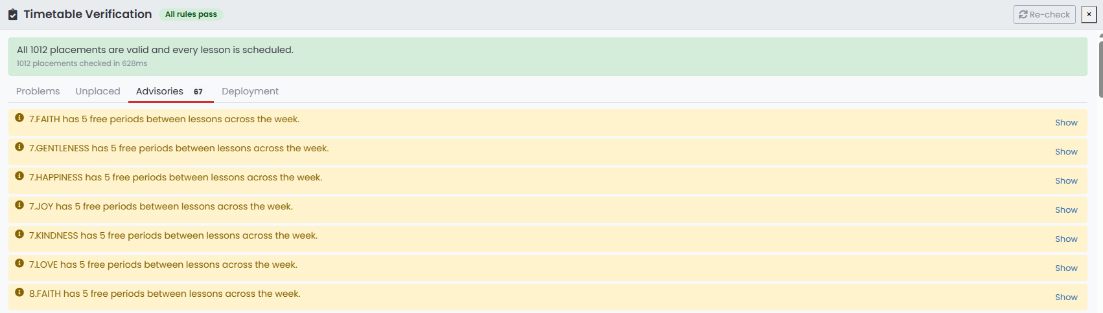1103x313 pixels.
Task: Click info icon beside 7.FAITH advisory
Action: [19, 118]
